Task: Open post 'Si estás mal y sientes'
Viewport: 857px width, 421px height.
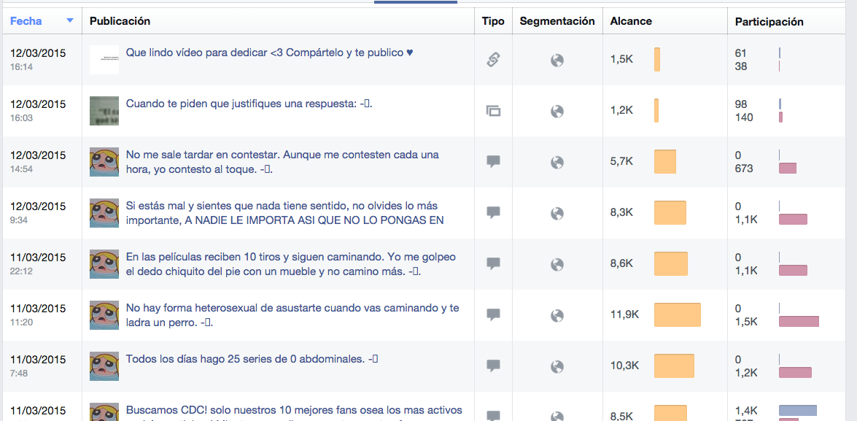Action: pyautogui.click(x=284, y=213)
